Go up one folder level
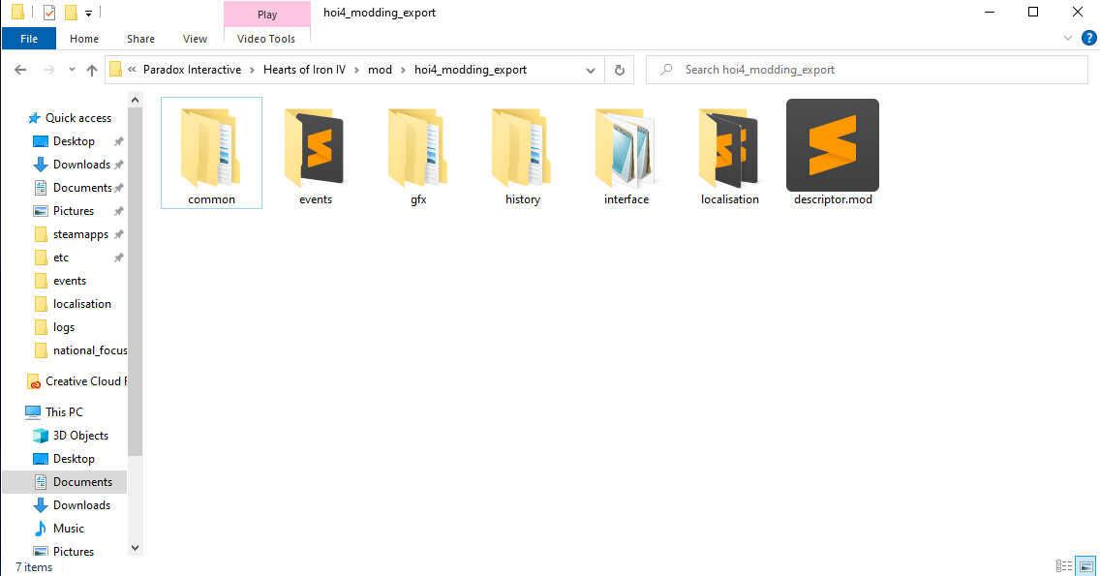This screenshot has width=1100, height=576. (x=92, y=70)
